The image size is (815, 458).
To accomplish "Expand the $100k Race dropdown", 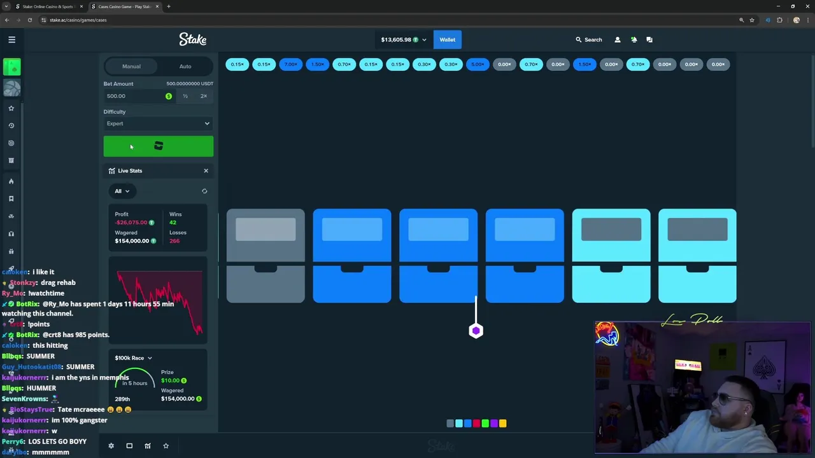I will [x=133, y=358].
